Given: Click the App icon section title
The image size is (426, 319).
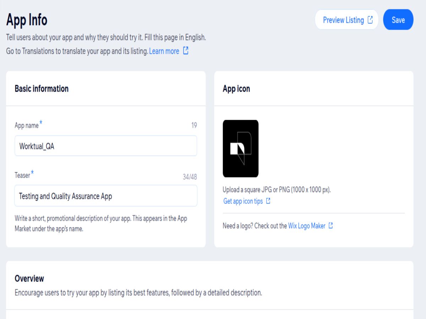Looking at the screenshot, I should click(x=236, y=89).
